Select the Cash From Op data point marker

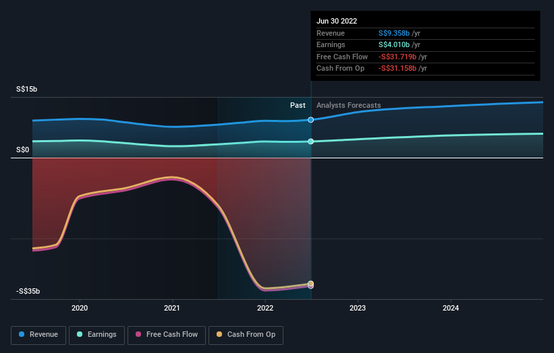(310, 284)
